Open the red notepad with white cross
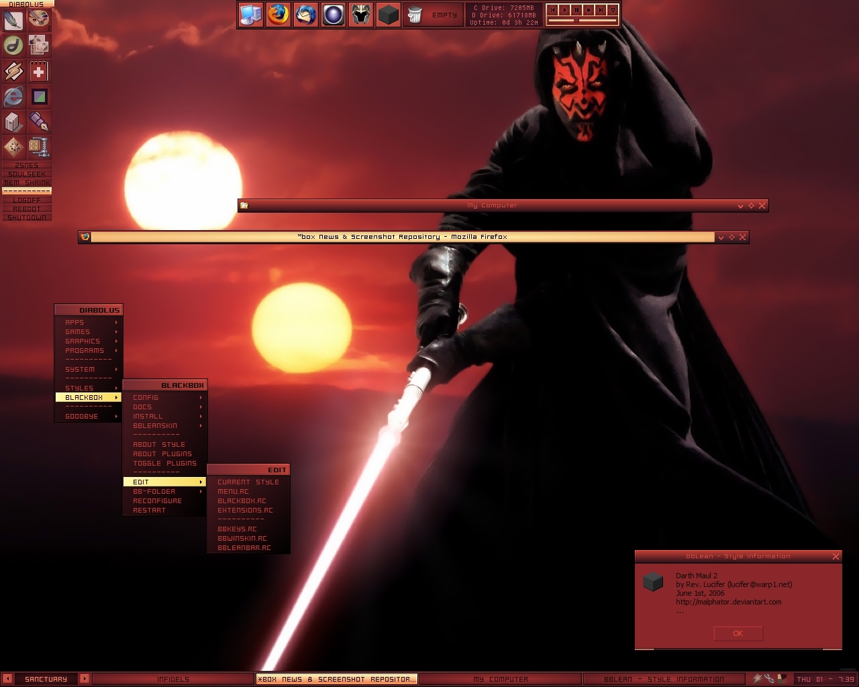 coord(39,71)
